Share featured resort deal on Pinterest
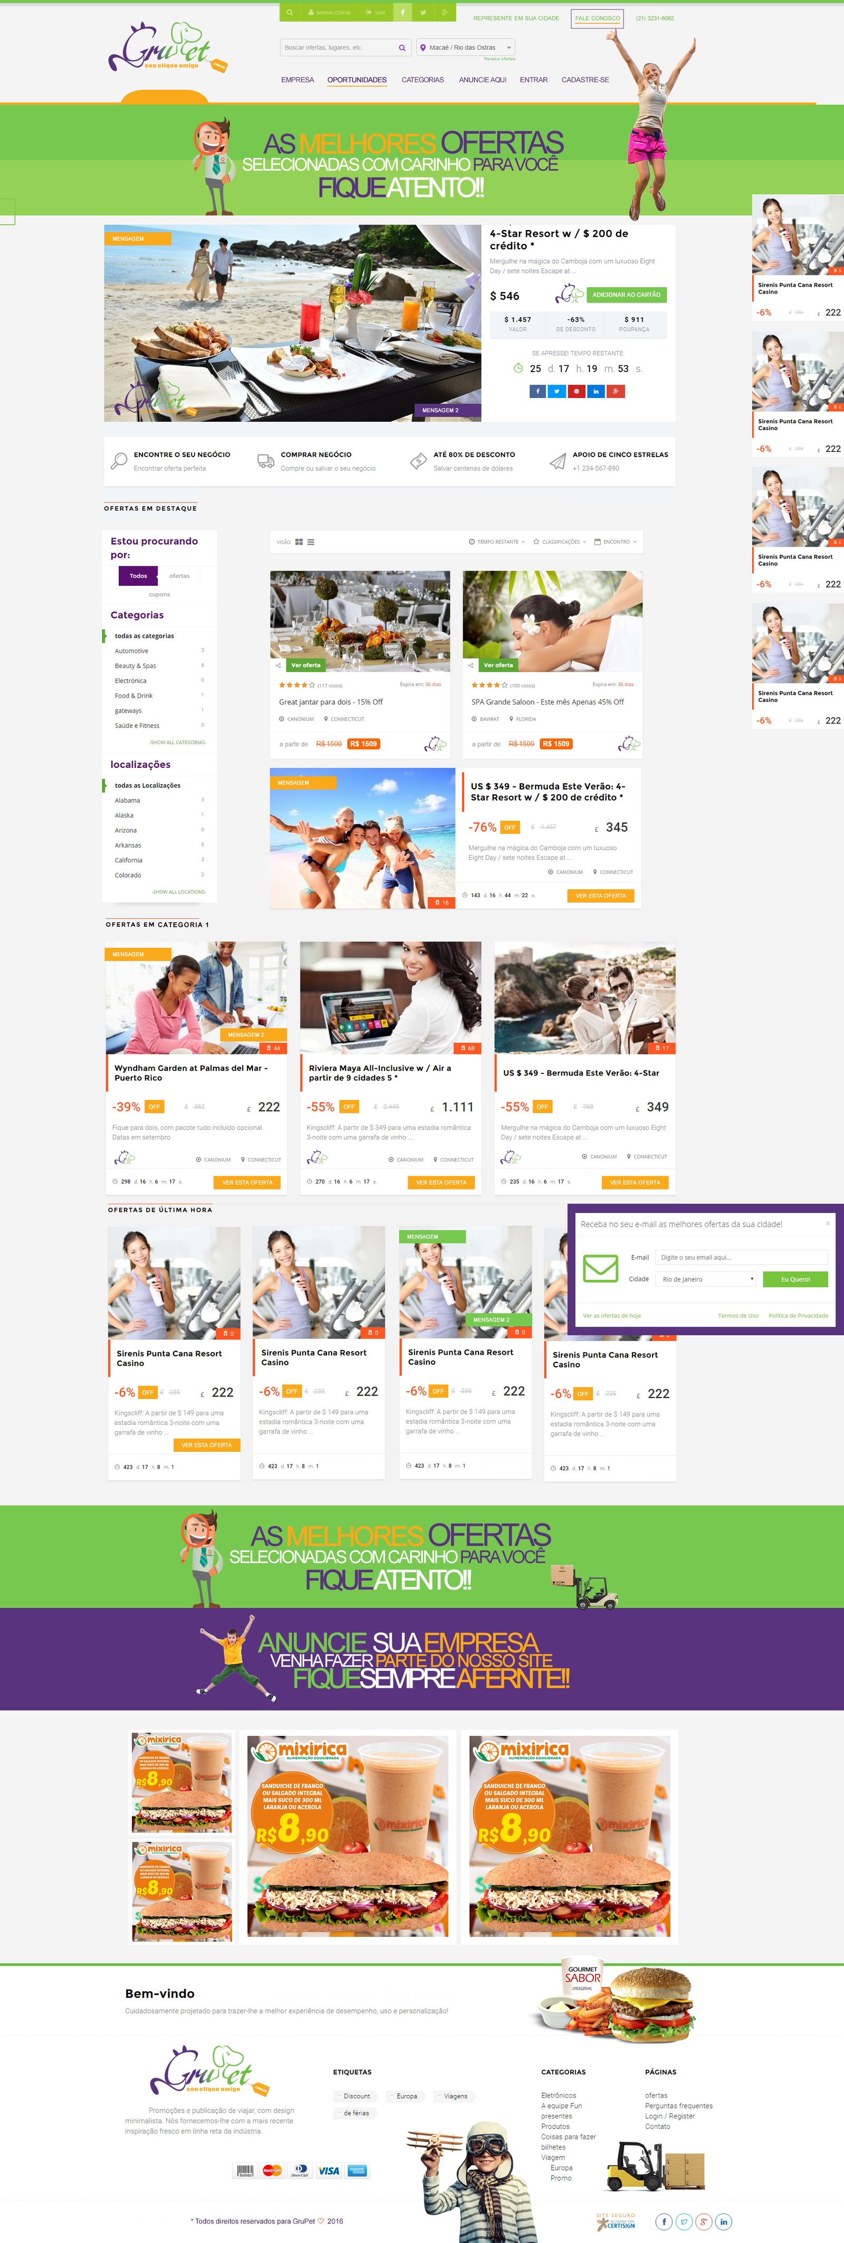This screenshot has width=844, height=2243. [576, 391]
